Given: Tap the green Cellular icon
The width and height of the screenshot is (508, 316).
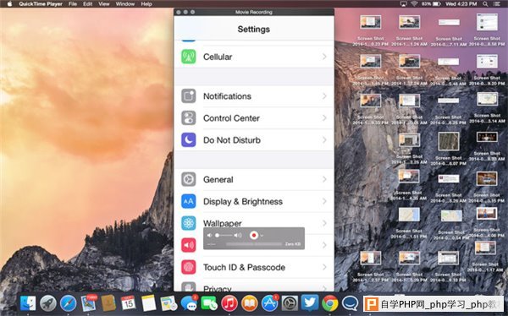Looking at the screenshot, I should (189, 57).
